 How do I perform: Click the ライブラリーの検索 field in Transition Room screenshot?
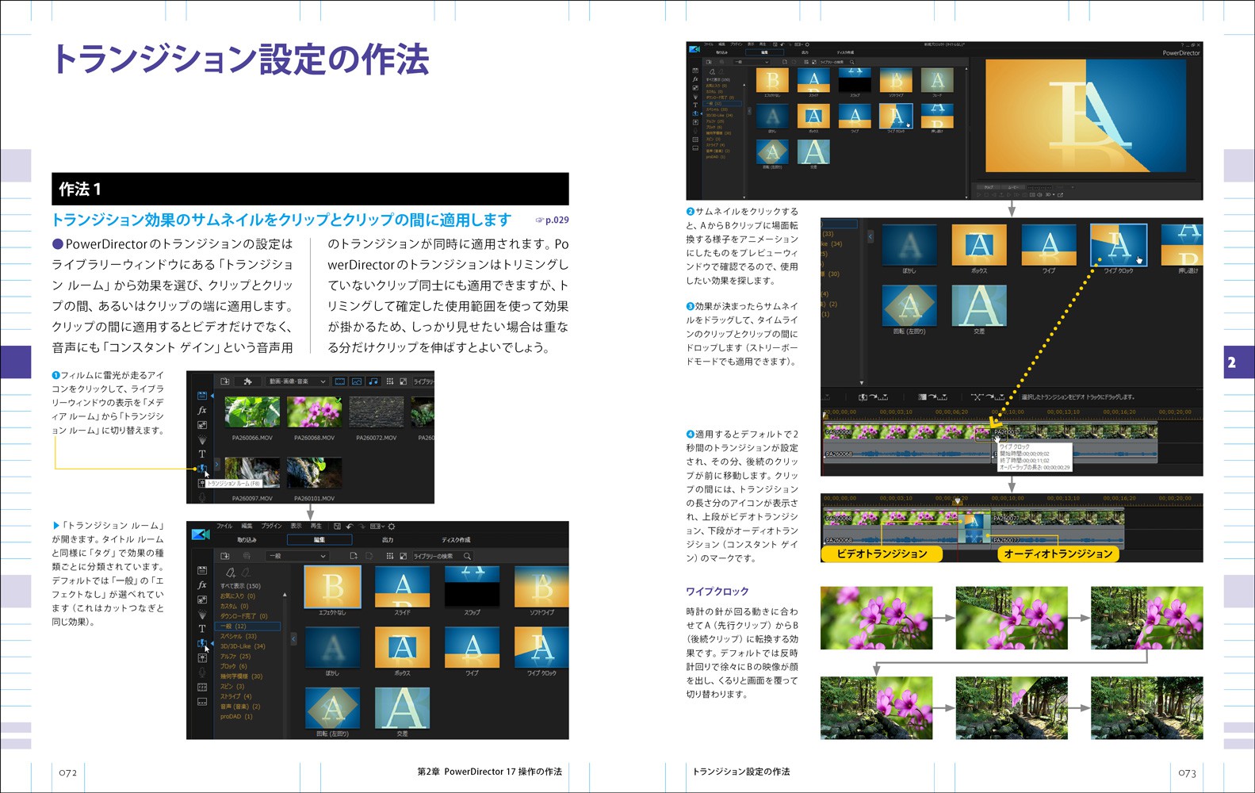pos(442,556)
